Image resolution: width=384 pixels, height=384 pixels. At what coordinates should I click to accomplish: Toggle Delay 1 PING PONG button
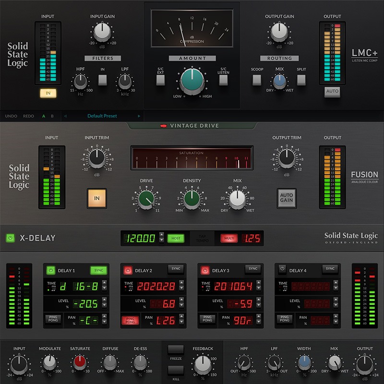tap(53, 319)
